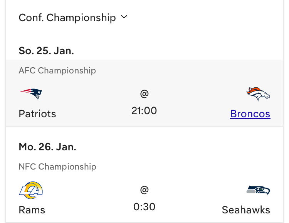Viewport: 289px width, 223px height.
Task: Click the NFC Championship label
Action: click(x=57, y=167)
